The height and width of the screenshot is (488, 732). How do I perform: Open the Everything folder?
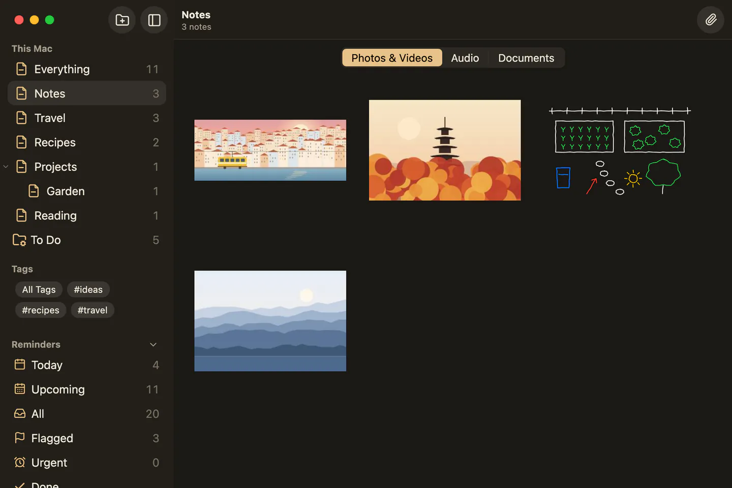(x=87, y=69)
